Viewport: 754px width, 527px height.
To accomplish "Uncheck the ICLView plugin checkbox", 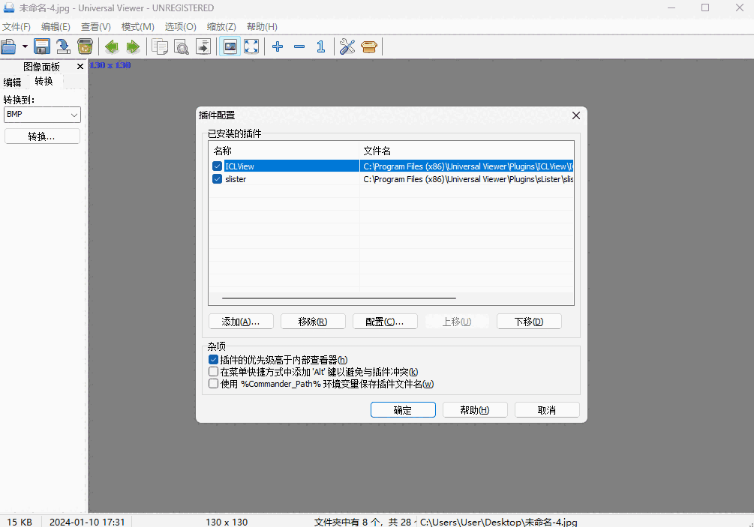I will [x=217, y=166].
